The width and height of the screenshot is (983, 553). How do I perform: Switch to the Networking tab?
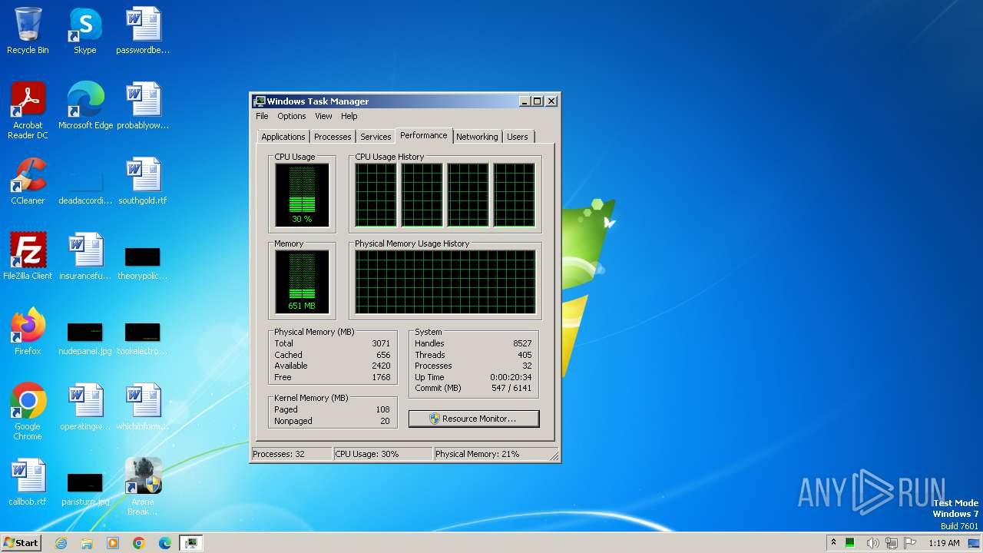coord(477,137)
